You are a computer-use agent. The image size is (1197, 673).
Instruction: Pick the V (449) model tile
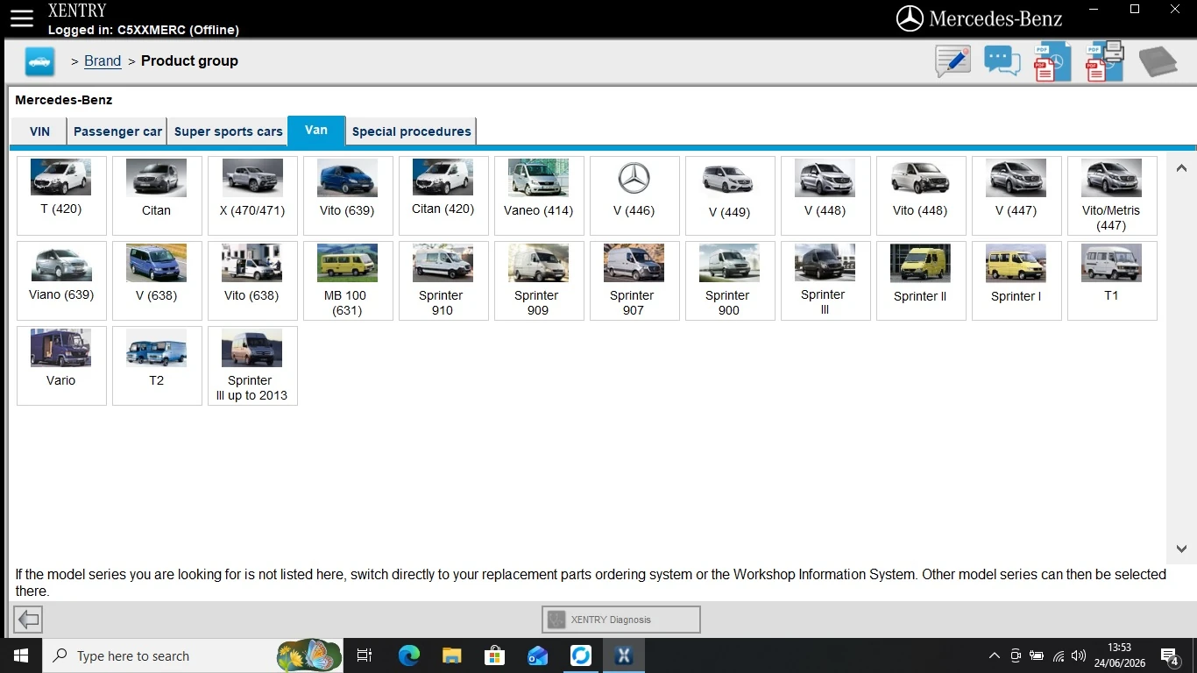[730, 195]
